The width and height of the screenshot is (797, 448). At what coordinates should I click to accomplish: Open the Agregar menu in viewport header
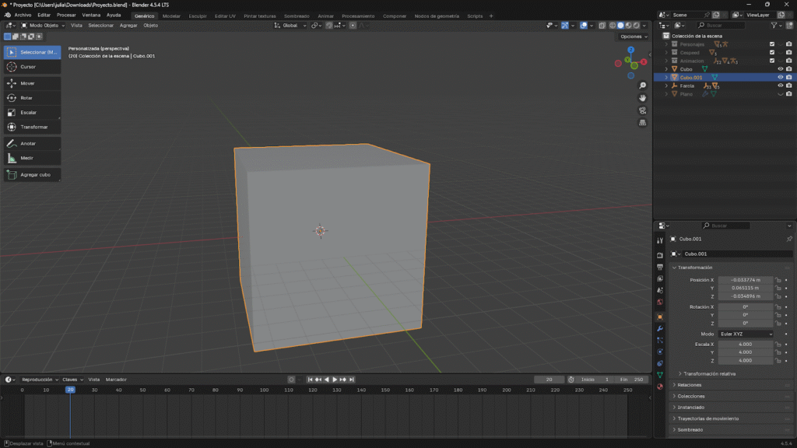[x=128, y=25]
